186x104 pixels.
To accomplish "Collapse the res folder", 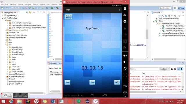I will point(5,45).
